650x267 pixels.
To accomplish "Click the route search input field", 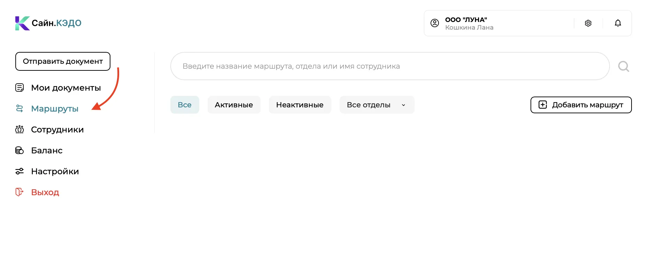I will 390,66.
